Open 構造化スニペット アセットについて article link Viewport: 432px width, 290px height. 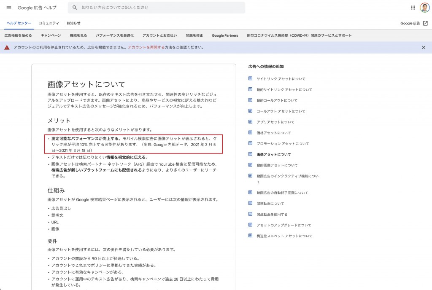[285, 236]
